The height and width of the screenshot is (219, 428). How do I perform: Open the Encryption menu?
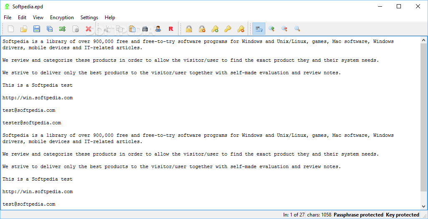click(62, 18)
